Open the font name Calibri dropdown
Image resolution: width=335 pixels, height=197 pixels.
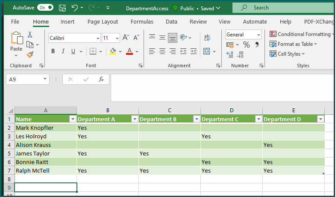click(98, 38)
